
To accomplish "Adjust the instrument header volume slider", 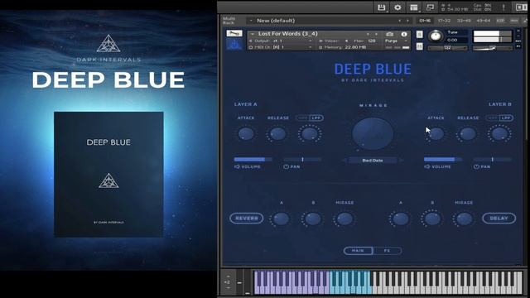I will coord(493,48).
